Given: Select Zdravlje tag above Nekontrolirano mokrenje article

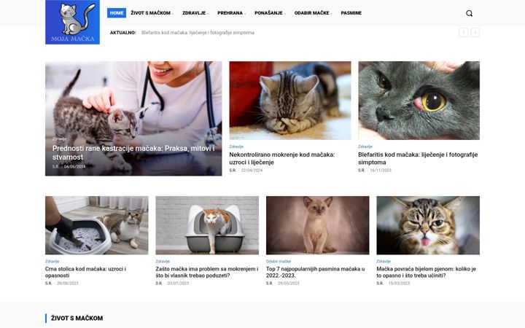Looking at the screenshot, I should [236, 147].
